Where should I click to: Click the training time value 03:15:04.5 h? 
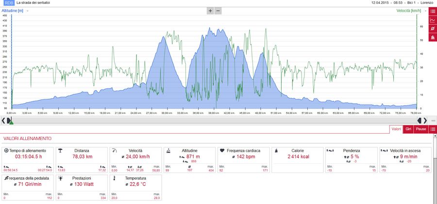pyautogui.click(x=29, y=157)
